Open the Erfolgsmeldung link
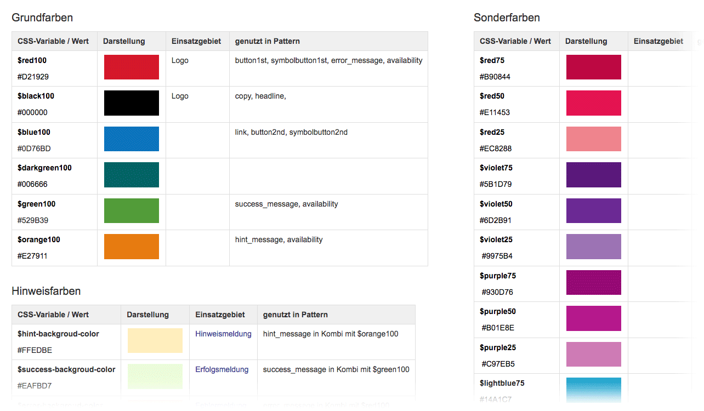 pyautogui.click(x=222, y=369)
